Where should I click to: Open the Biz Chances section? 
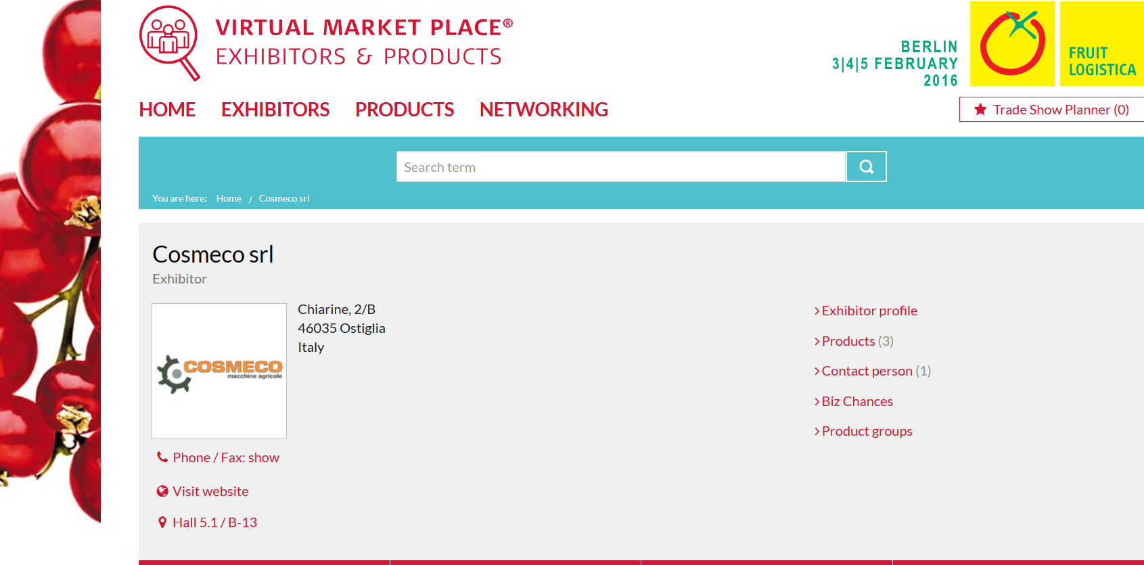856,401
